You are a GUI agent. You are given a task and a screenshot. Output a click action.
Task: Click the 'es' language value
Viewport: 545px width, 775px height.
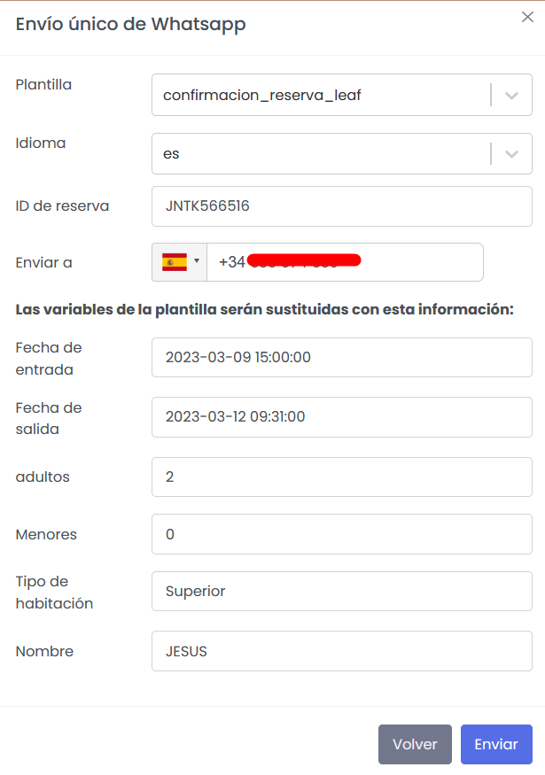point(172,154)
